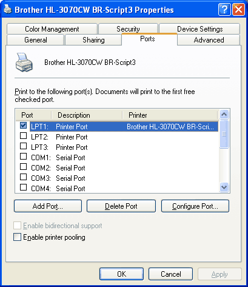The image size is (248, 287).
Task: Check the COM4 serial port checkbox
Action: 24,187
